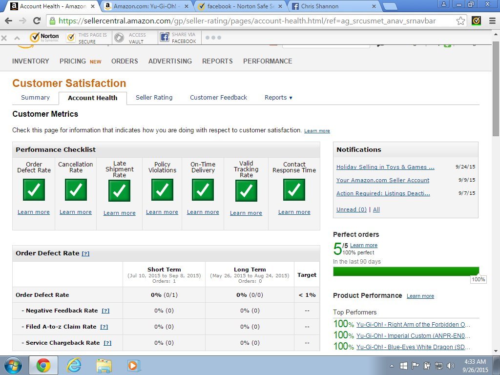Screen dimensions: 500x375
Task: Open the Norton toolbar three-dots menu
Action: 213,38
